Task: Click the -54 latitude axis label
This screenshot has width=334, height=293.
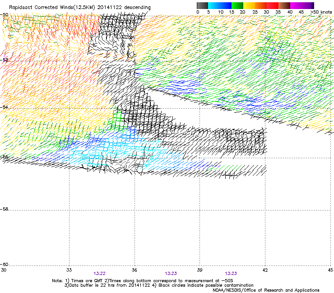Action: click(x=4, y=107)
